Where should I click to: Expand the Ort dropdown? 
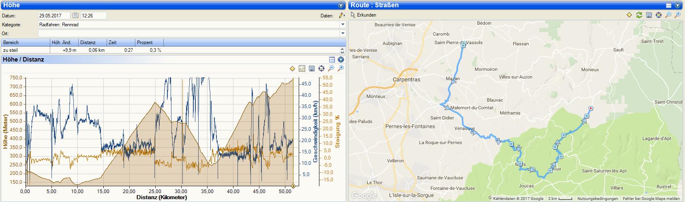(342, 34)
